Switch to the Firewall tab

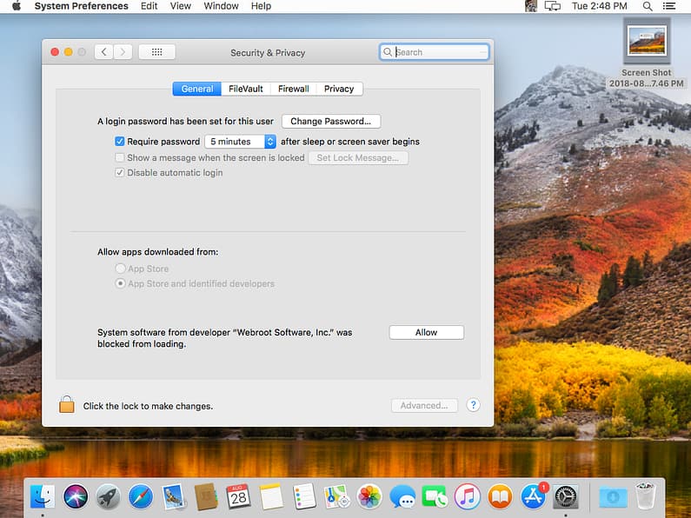(x=294, y=89)
